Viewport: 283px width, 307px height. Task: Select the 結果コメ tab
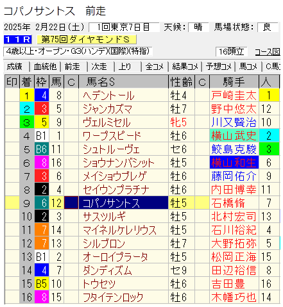[185, 67]
